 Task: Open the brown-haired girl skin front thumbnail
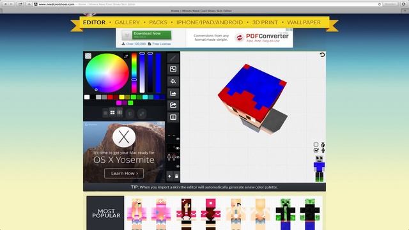[x=186, y=215]
